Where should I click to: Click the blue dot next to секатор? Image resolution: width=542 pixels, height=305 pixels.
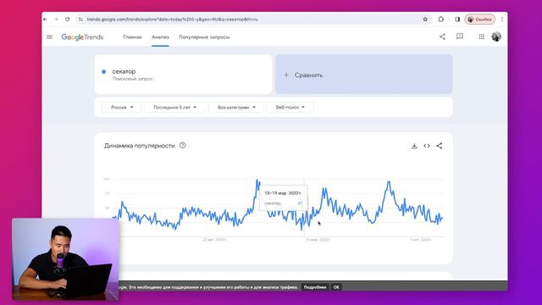103,71
